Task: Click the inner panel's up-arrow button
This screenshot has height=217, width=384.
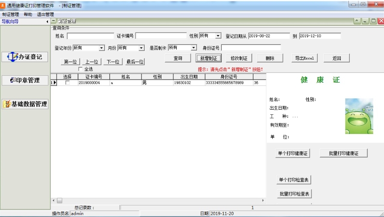Action: tap(357, 21)
